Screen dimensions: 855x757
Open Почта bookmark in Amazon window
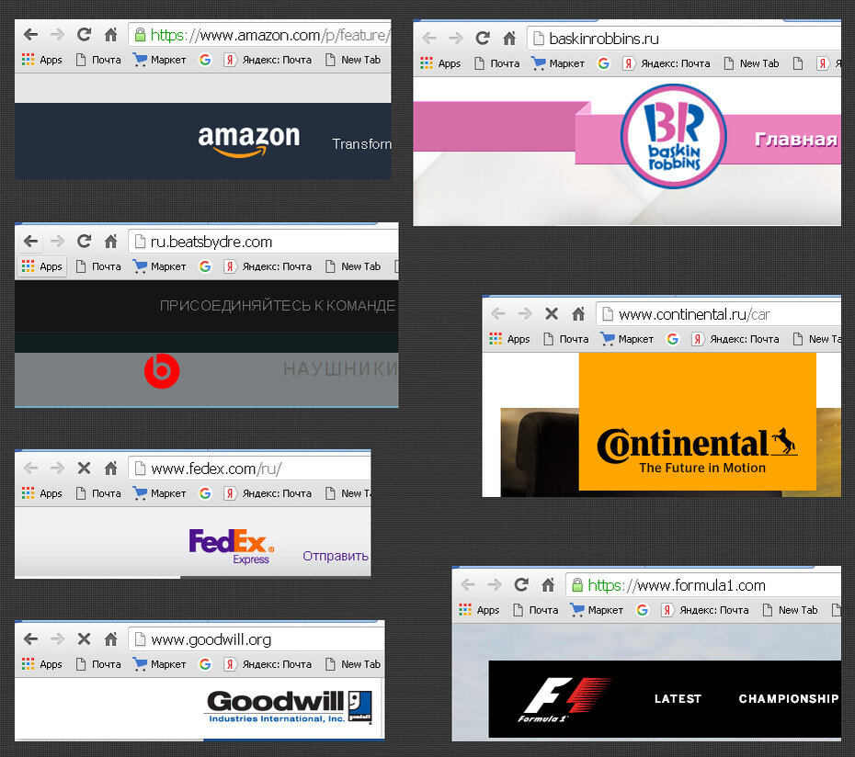(x=98, y=60)
